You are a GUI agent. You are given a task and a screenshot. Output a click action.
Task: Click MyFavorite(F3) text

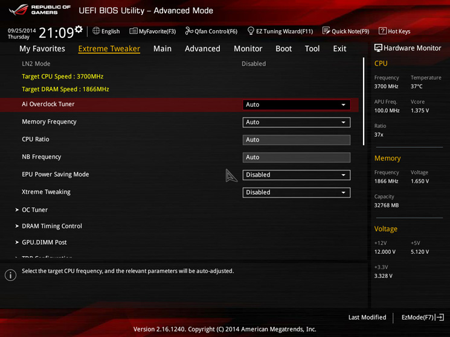157,31
